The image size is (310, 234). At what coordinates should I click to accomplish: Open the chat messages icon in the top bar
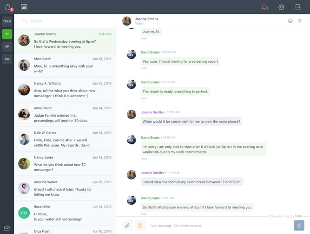tap(265, 7)
